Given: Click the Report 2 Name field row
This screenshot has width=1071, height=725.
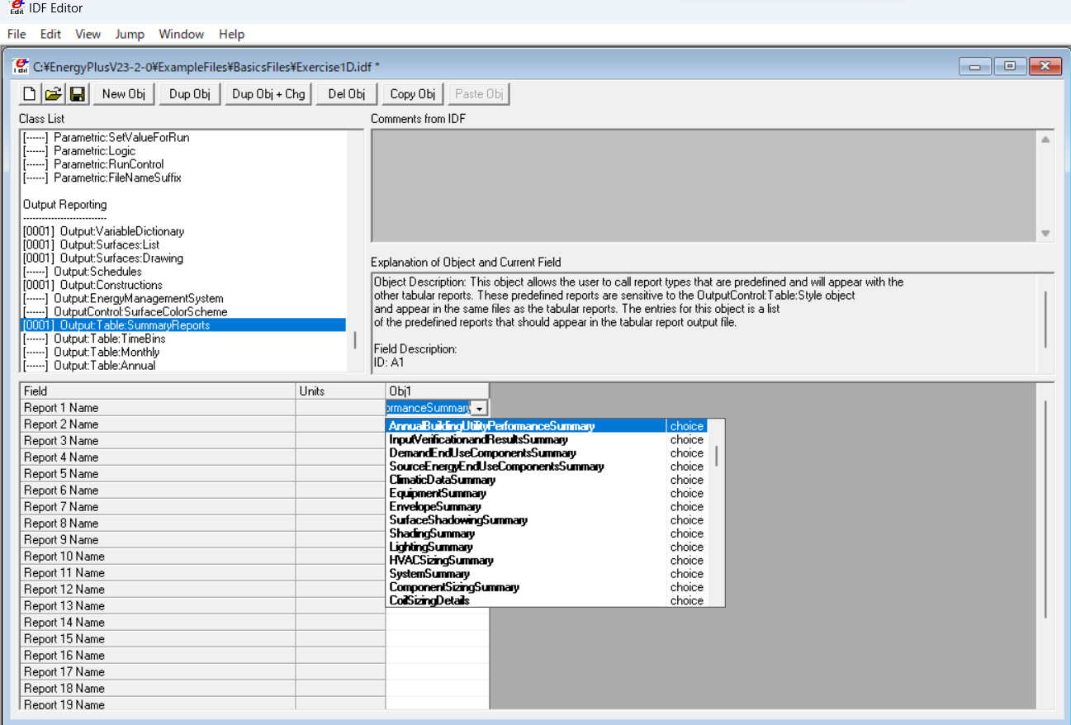Looking at the screenshot, I should tap(158, 424).
